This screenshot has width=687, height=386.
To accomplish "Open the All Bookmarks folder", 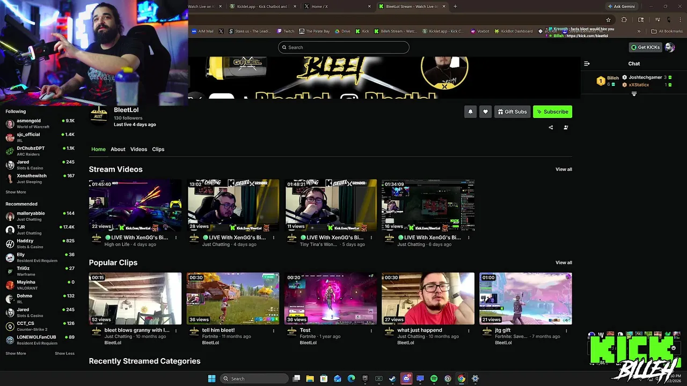I will pyautogui.click(x=667, y=31).
